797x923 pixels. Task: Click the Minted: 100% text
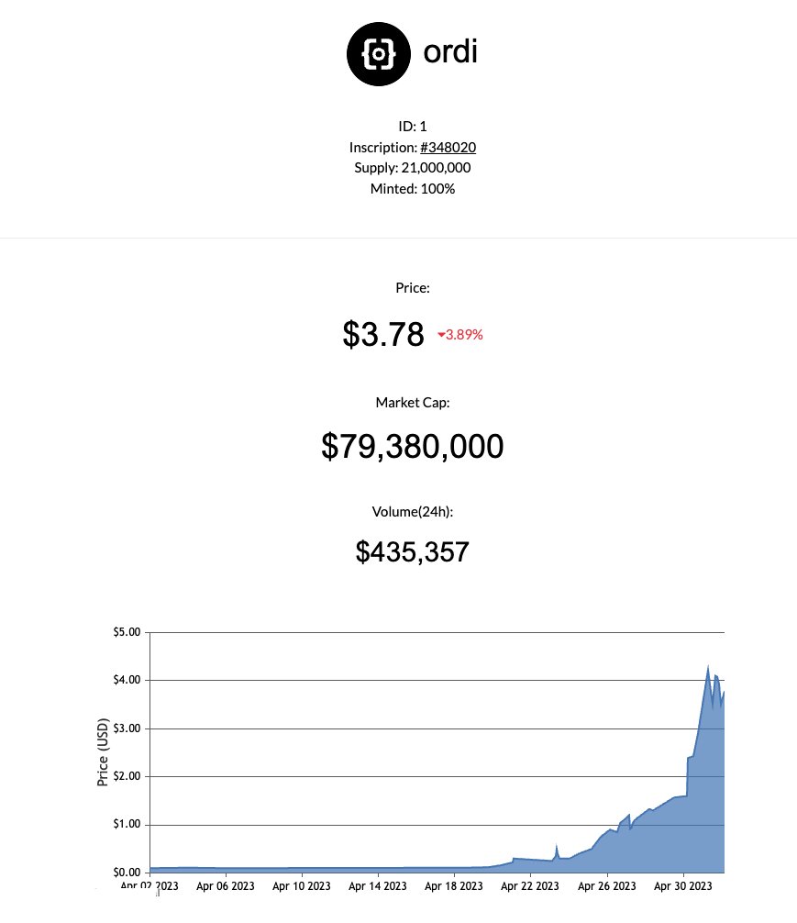(413, 189)
